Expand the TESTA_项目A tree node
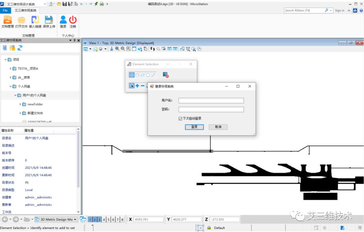Screen dimensions: 364x232 [10, 69]
